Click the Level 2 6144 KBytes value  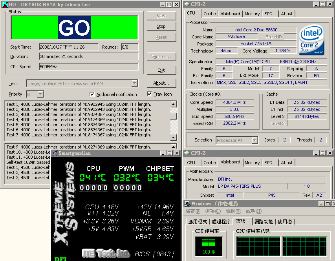coord(307,116)
